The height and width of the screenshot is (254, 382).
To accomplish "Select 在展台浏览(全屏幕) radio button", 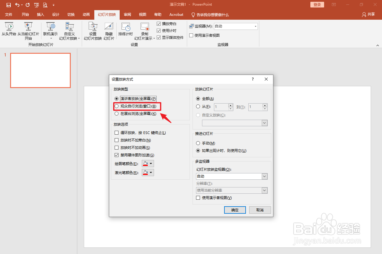I will point(117,113).
